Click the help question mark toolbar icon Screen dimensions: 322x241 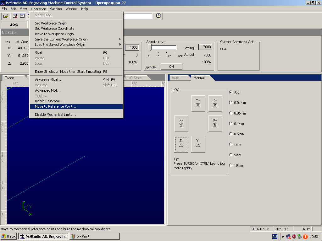point(158,16)
